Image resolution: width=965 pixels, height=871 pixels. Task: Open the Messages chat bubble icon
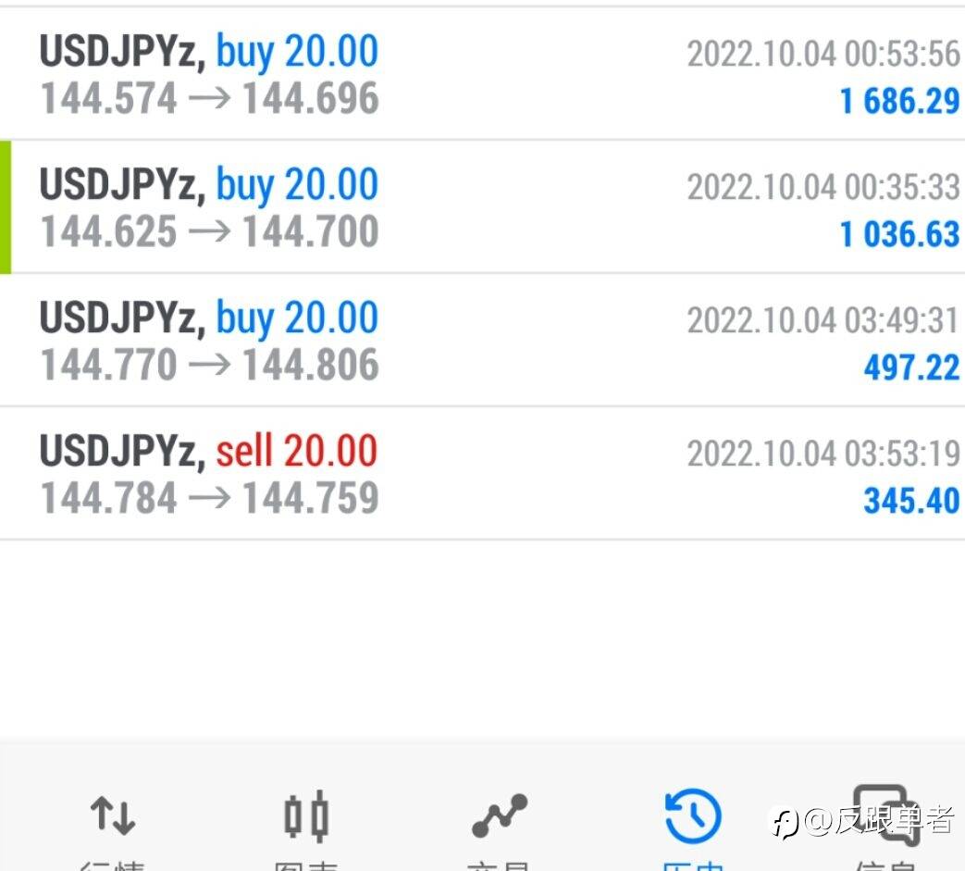pyautogui.click(x=885, y=815)
